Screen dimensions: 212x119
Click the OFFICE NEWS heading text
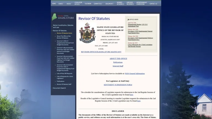pyautogui.click(x=134, y=20)
